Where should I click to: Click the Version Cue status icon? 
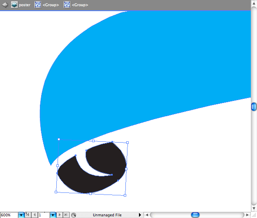coord(74,215)
